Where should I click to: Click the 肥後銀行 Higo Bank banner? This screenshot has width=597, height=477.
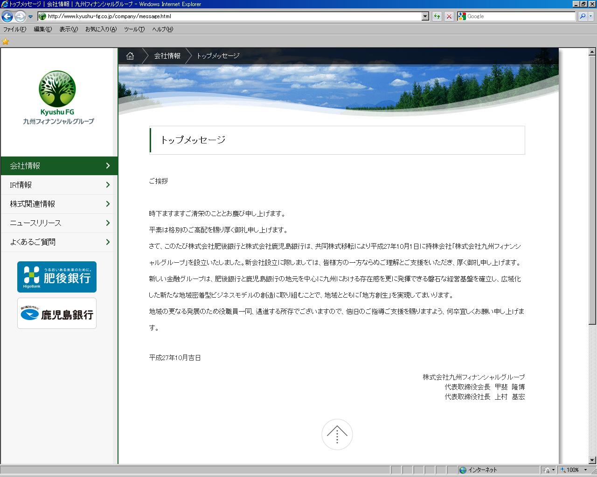57,277
